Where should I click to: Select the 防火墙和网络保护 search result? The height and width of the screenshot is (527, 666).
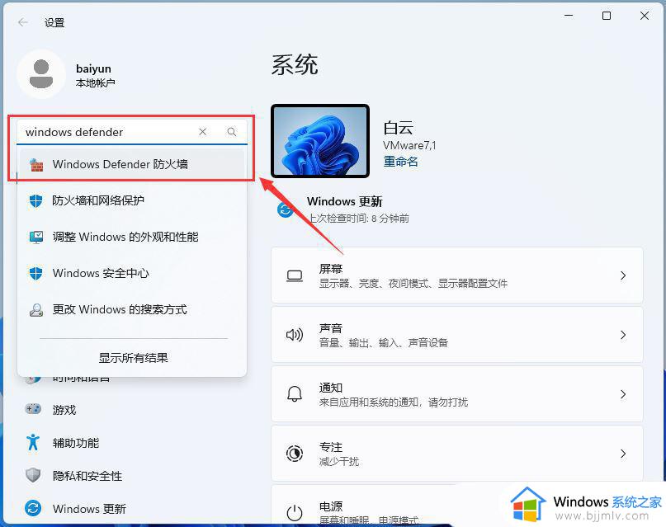(x=132, y=200)
